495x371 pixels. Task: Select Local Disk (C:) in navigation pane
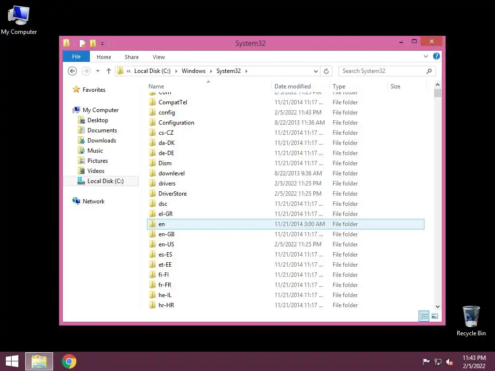pyautogui.click(x=101, y=181)
